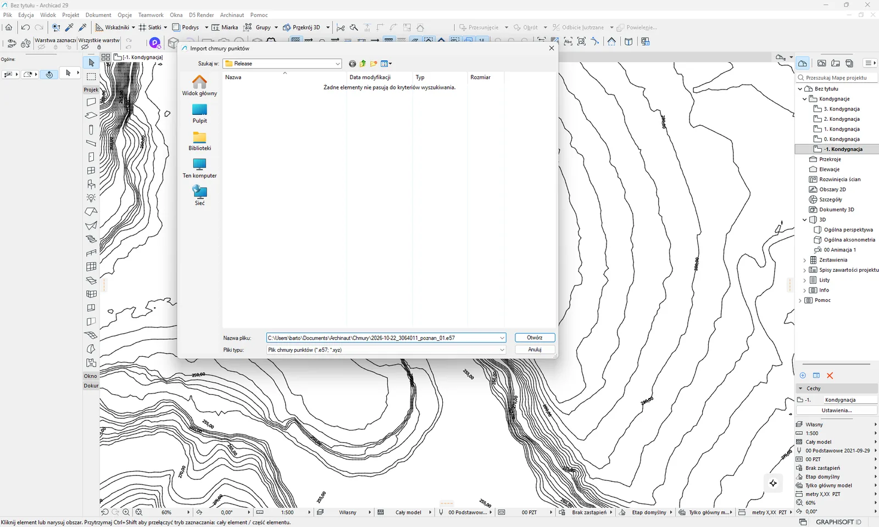Screen dimensions: 879x527
Task: Open the Sieć network location
Action: 199,195
